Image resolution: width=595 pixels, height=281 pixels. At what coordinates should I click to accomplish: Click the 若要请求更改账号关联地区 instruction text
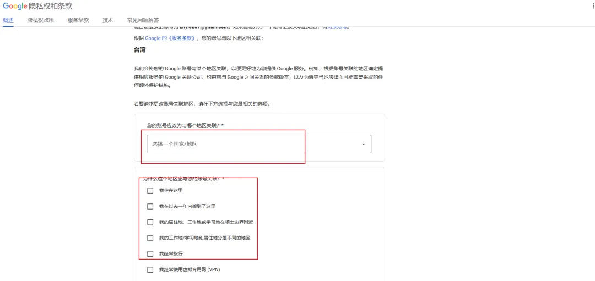pos(202,104)
